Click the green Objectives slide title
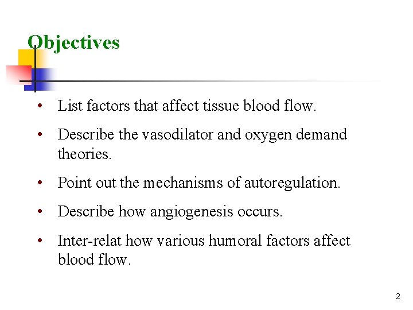This screenshot has width=413, height=310. (x=73, y=42)
